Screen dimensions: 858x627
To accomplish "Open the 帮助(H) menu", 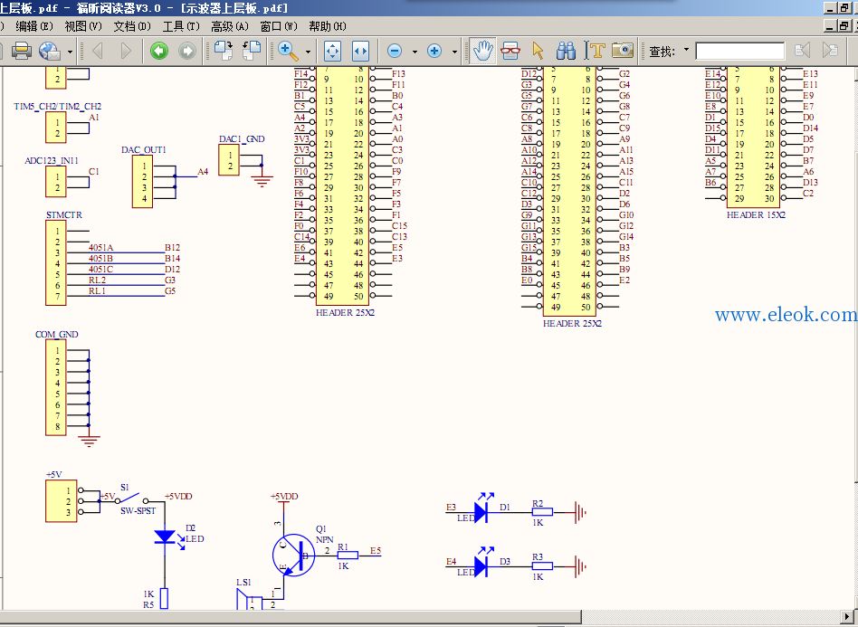I will pos(328,26).
